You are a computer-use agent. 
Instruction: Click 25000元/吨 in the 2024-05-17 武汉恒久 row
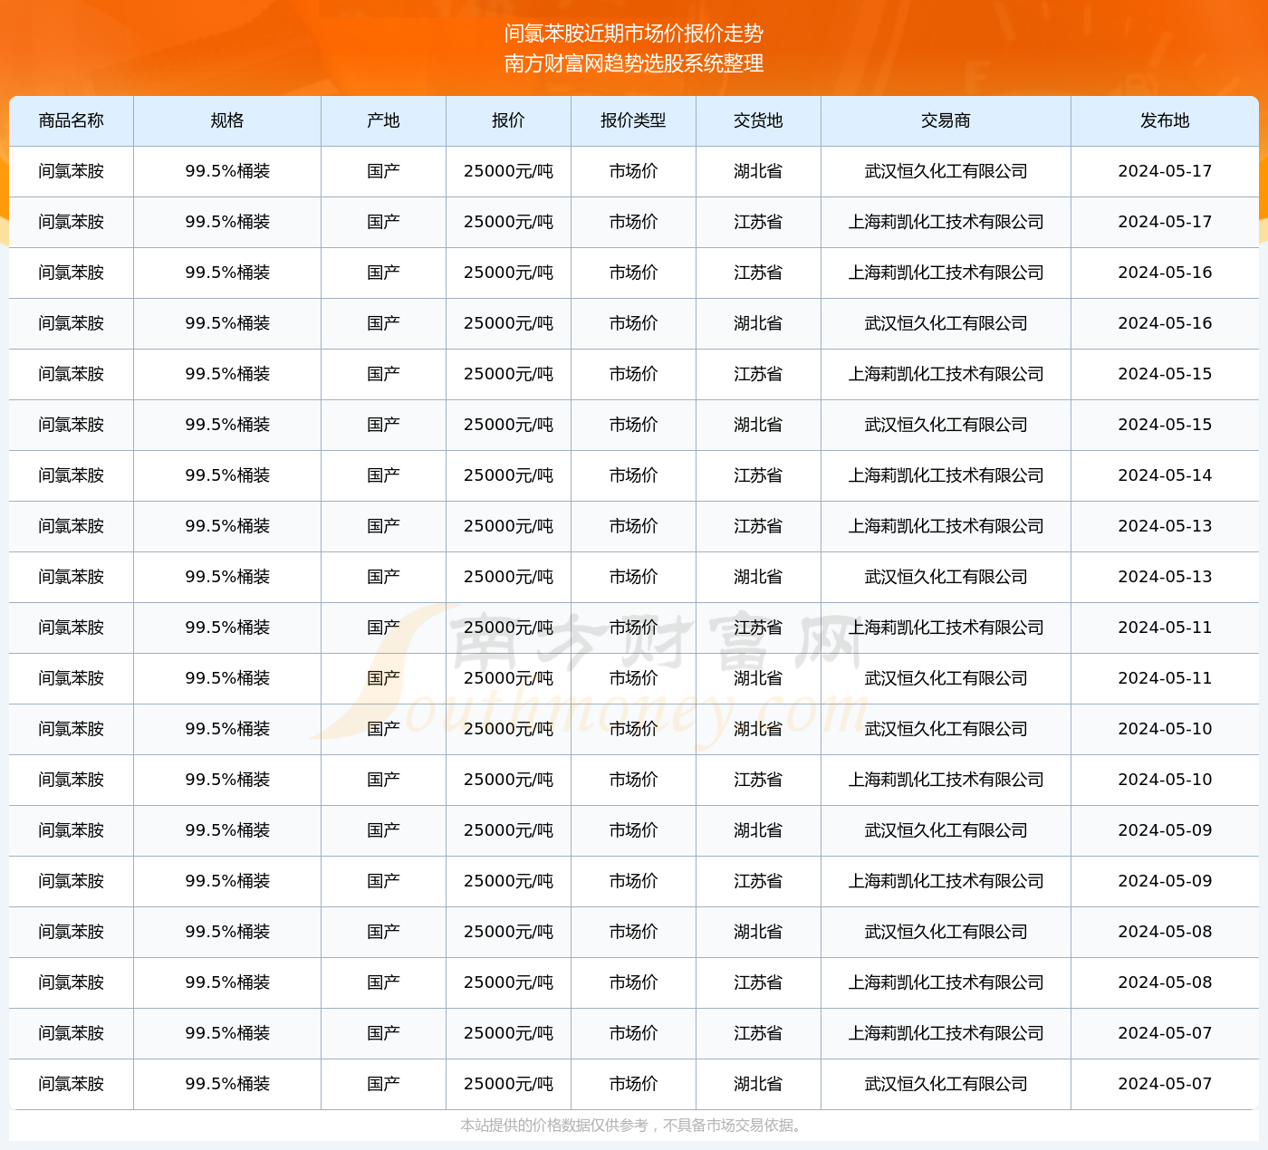(x=509, y=171)
